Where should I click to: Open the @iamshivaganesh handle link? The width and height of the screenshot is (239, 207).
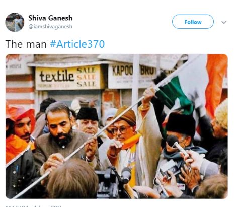coord(50,27)
